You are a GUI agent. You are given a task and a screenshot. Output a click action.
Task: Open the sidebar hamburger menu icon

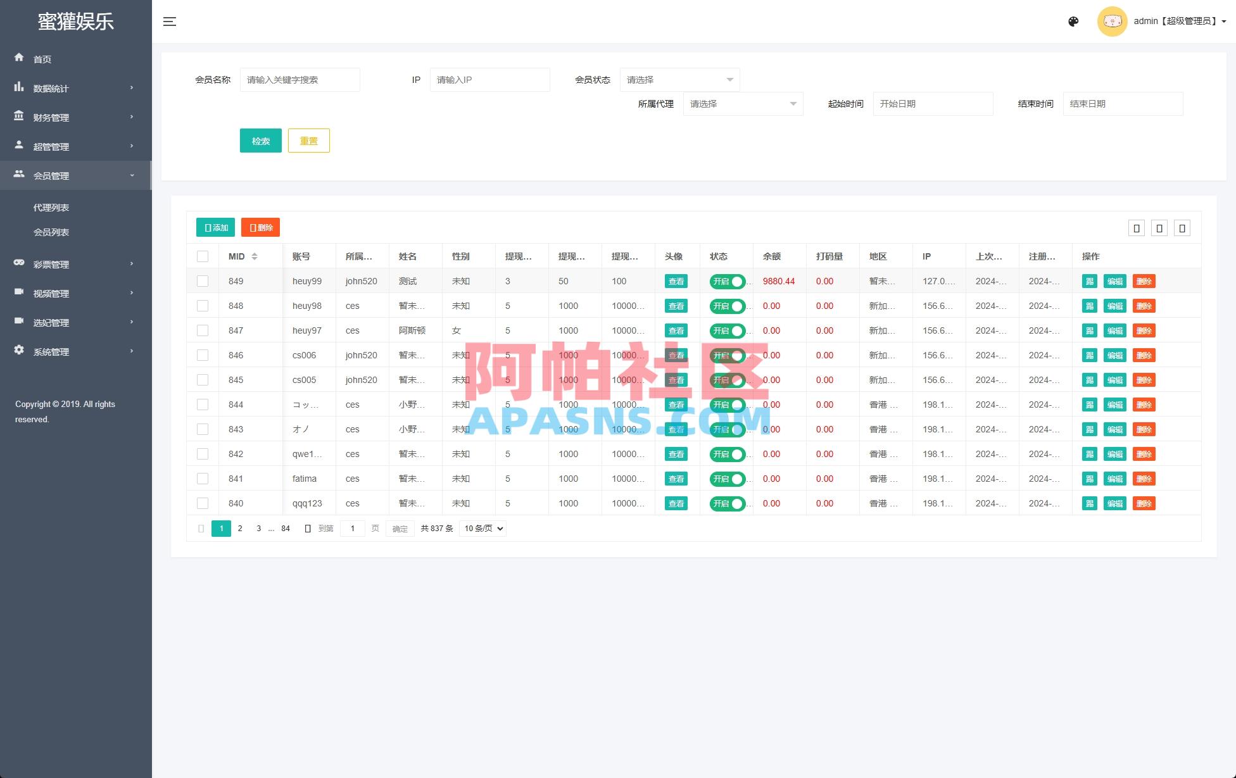[169, 21]
